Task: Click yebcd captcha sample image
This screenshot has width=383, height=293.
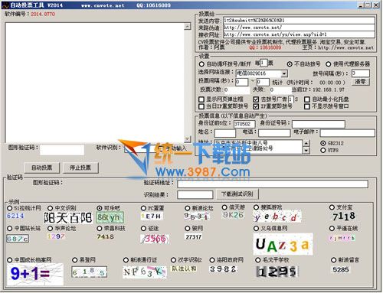Action: tap(277, 216)
